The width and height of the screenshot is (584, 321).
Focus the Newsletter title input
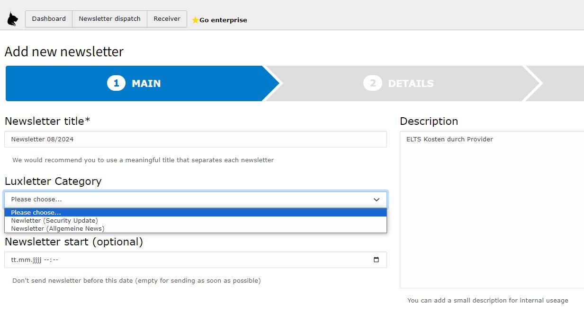tap(195, 139)
